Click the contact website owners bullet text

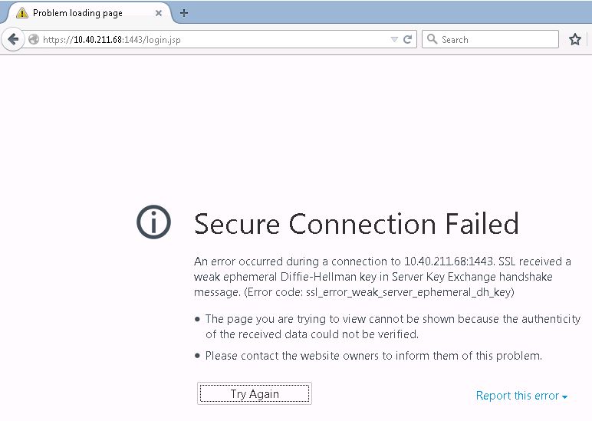[x=373, y=356]
